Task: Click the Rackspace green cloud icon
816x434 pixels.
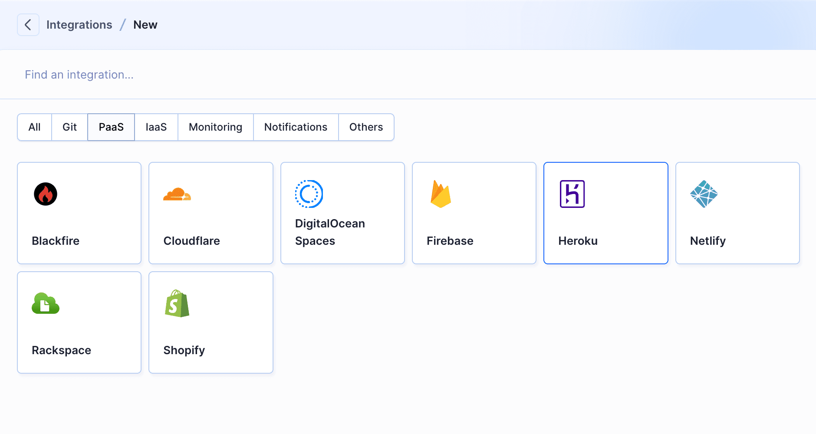Action: 46,303
